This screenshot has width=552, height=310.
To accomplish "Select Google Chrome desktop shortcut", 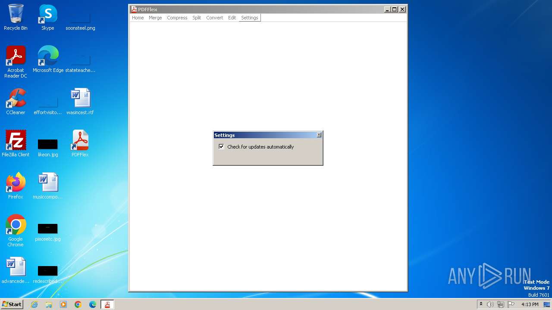I will click(16, 231).
